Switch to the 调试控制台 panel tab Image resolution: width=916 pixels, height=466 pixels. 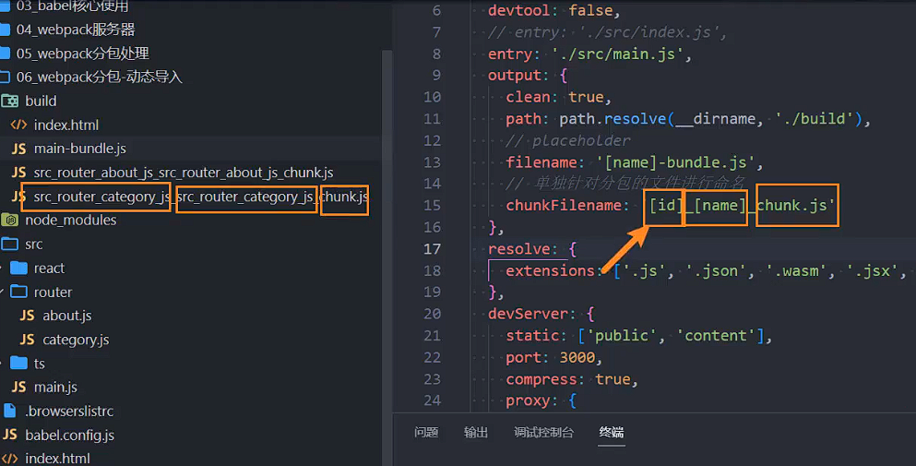click(543, 432)
